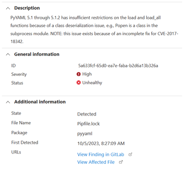
Task: Click the red Unhealthy status icon
Action: pyautogui.click(x=79, y=83)
